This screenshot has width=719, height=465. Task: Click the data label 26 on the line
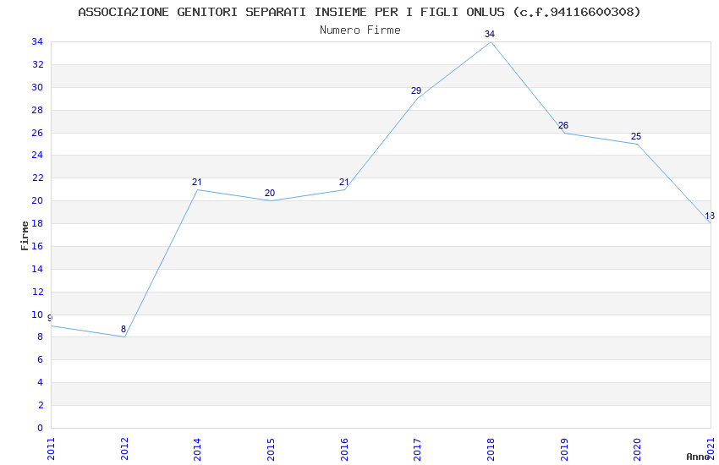[x=563, y=125]
